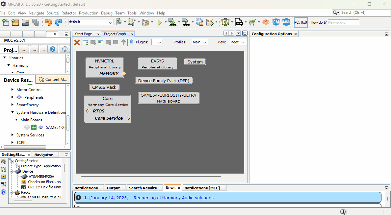Viewport: 391px width, 215px height.
Task: Click the PDF datasheet icon in the dashboard sidebar
Action: [3, 184]
